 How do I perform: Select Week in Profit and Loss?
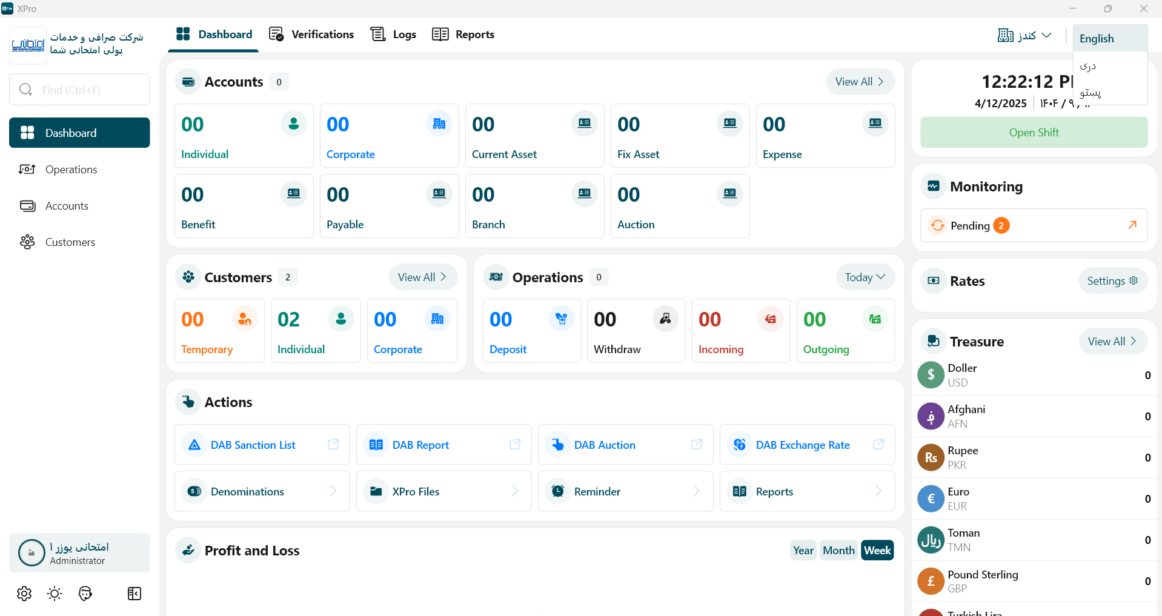(x=877, y=551)
